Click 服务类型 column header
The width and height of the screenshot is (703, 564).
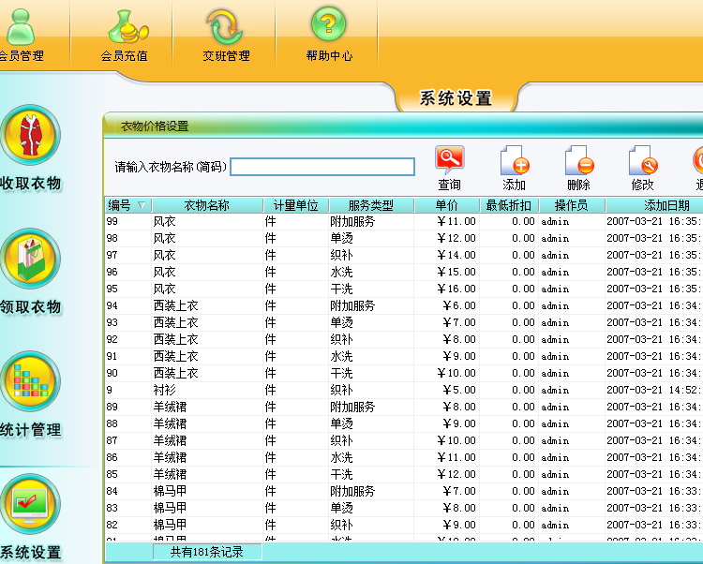click(x=371, y=205)
